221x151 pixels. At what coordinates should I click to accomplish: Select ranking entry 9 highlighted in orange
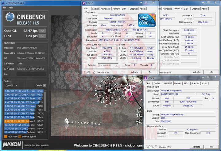click(x=24, y=121)
